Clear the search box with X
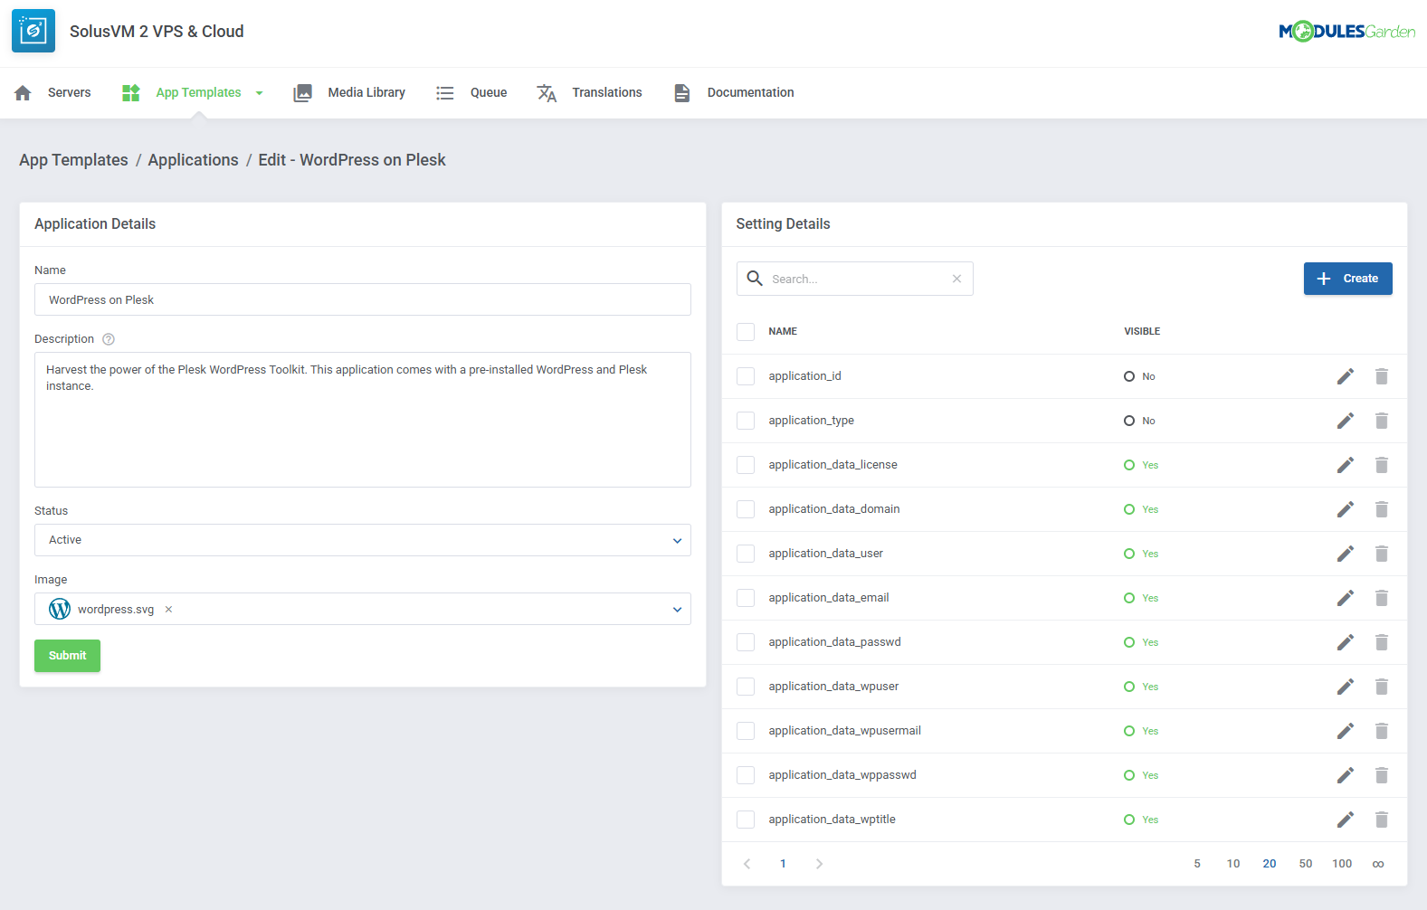Viewport: 1427px width, 910px height. tap(956, 279)
